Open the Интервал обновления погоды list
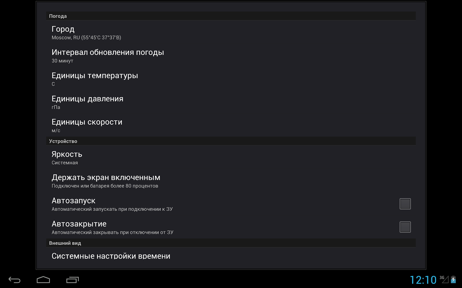462x288 pixels. pyautogui.click(x=231, y=56)
